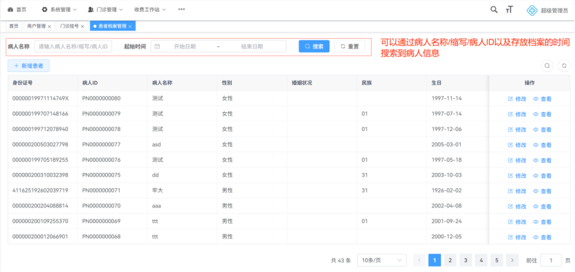View patient PN0000000075 via 查看
The width and height of the screenshot is (575, 272).
point(542,176)
